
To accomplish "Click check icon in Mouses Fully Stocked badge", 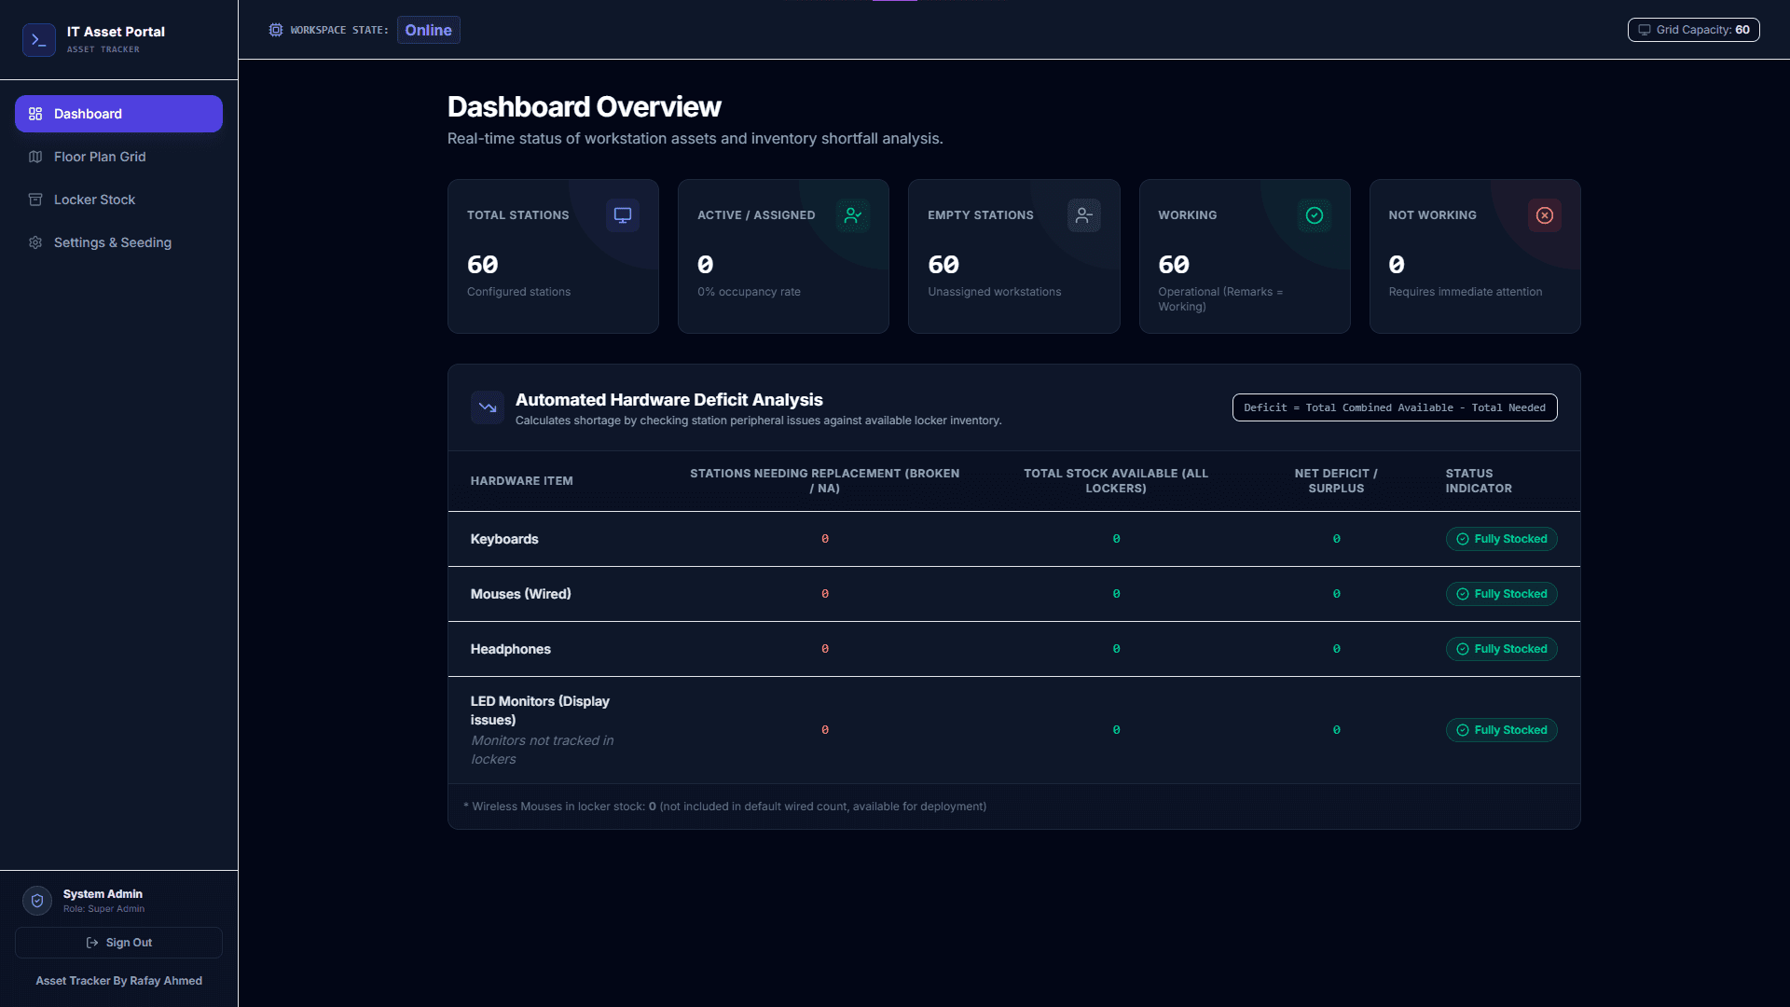I will point(1463,594).
